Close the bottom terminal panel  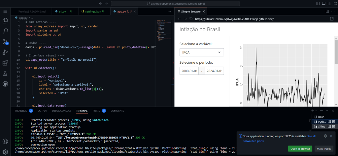coord(333,110)
